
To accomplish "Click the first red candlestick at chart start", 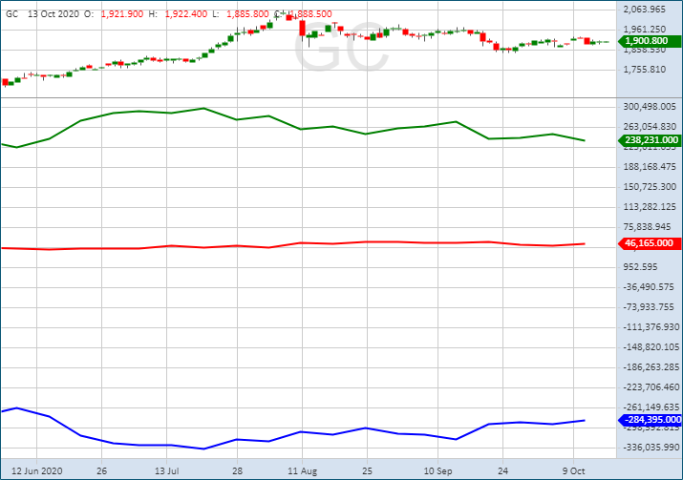I will [x=5, y=82].
